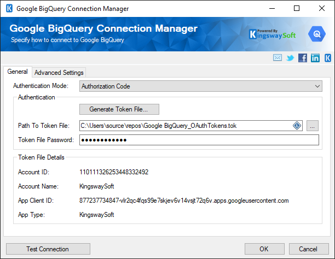Minimize the Connection Manager window
The height and width of the screenshot is (259, 335).
point(272,8)
